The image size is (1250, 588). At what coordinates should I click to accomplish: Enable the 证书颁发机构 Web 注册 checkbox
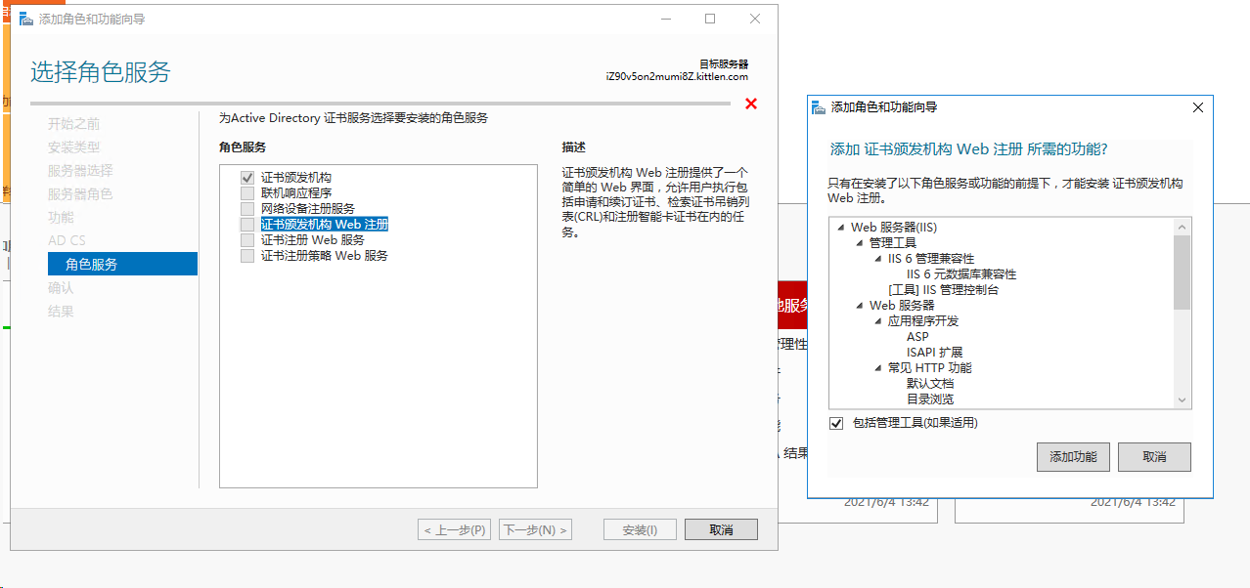(247, 224)
